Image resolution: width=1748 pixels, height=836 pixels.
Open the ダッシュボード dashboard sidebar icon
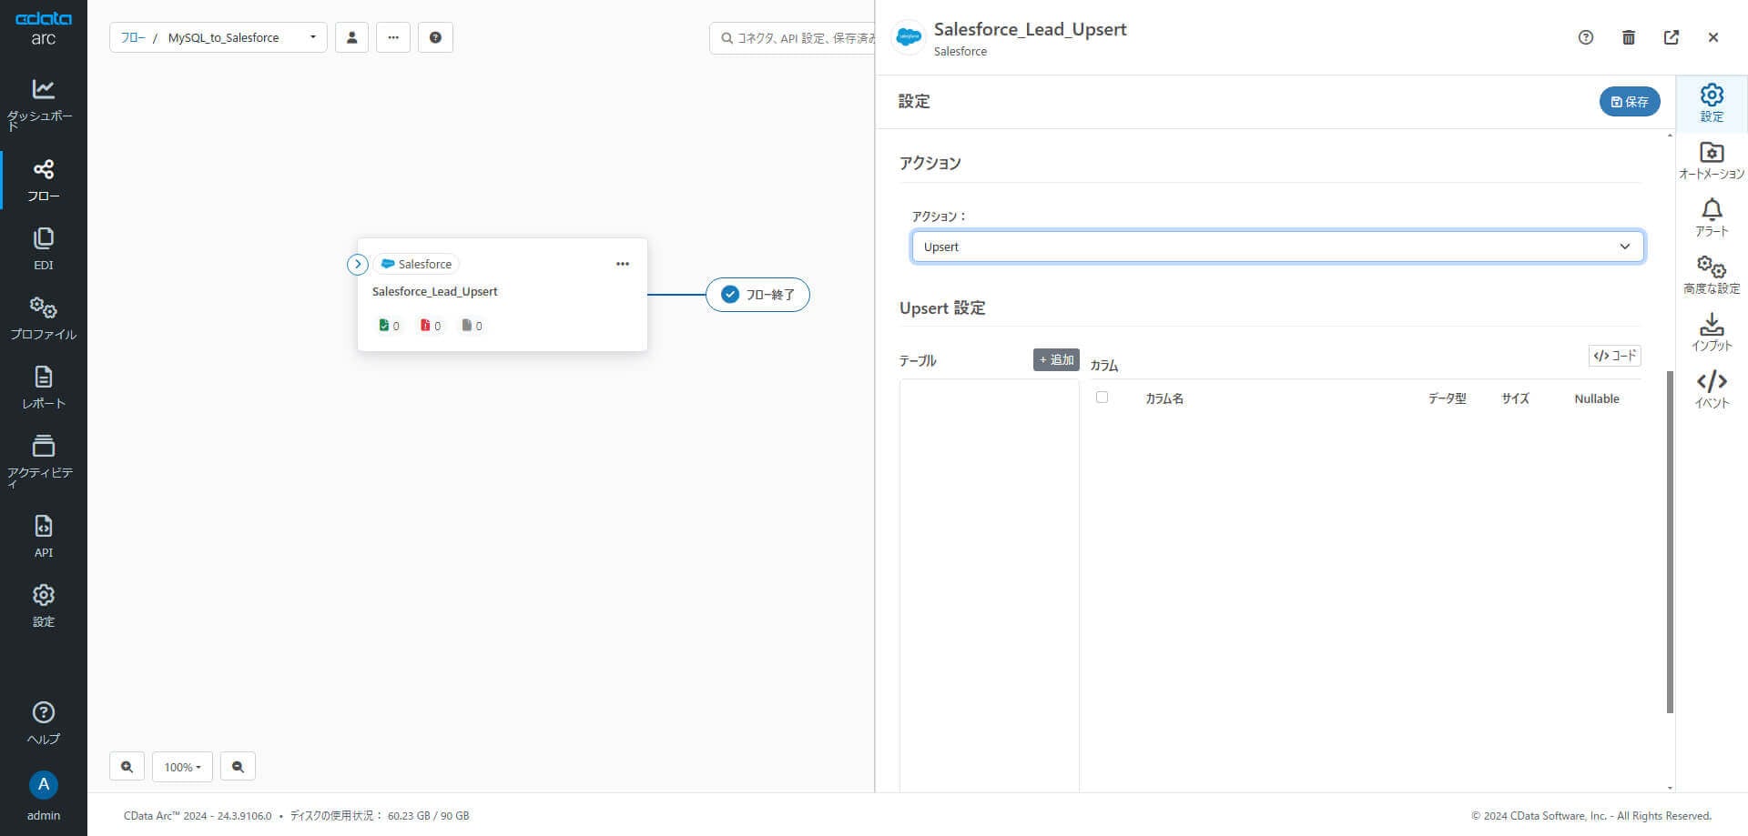(x=43, y=100)
